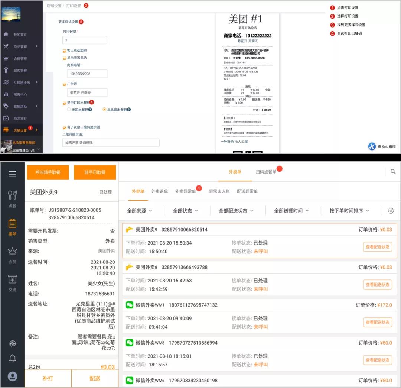Open the user account avatar icon

(12, 376)
